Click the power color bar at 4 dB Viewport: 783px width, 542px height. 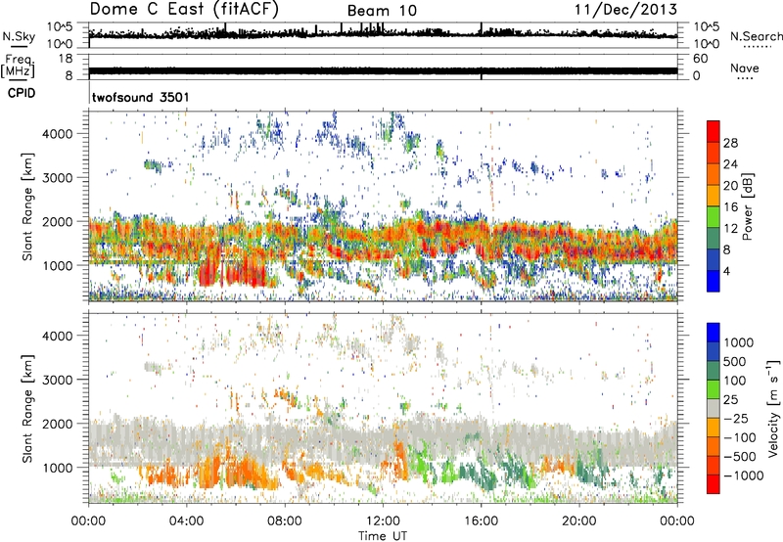[x=714, y=271]
